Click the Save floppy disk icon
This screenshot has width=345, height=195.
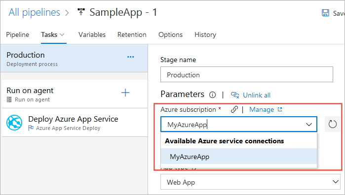coord(325,13)
